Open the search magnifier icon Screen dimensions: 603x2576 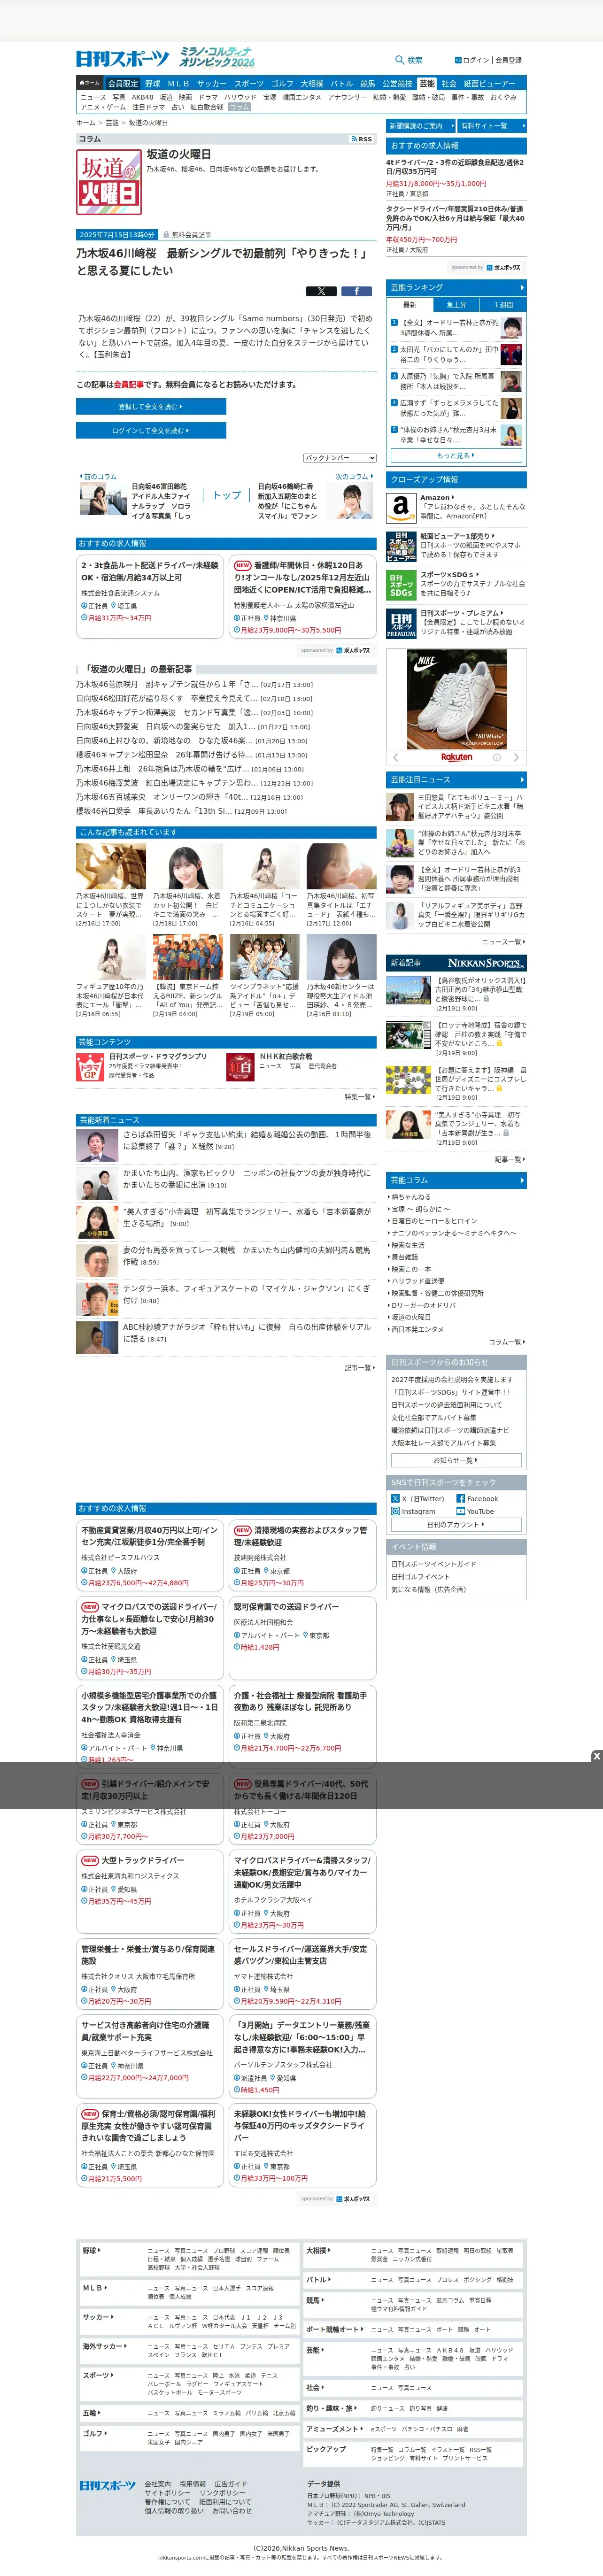400,60
